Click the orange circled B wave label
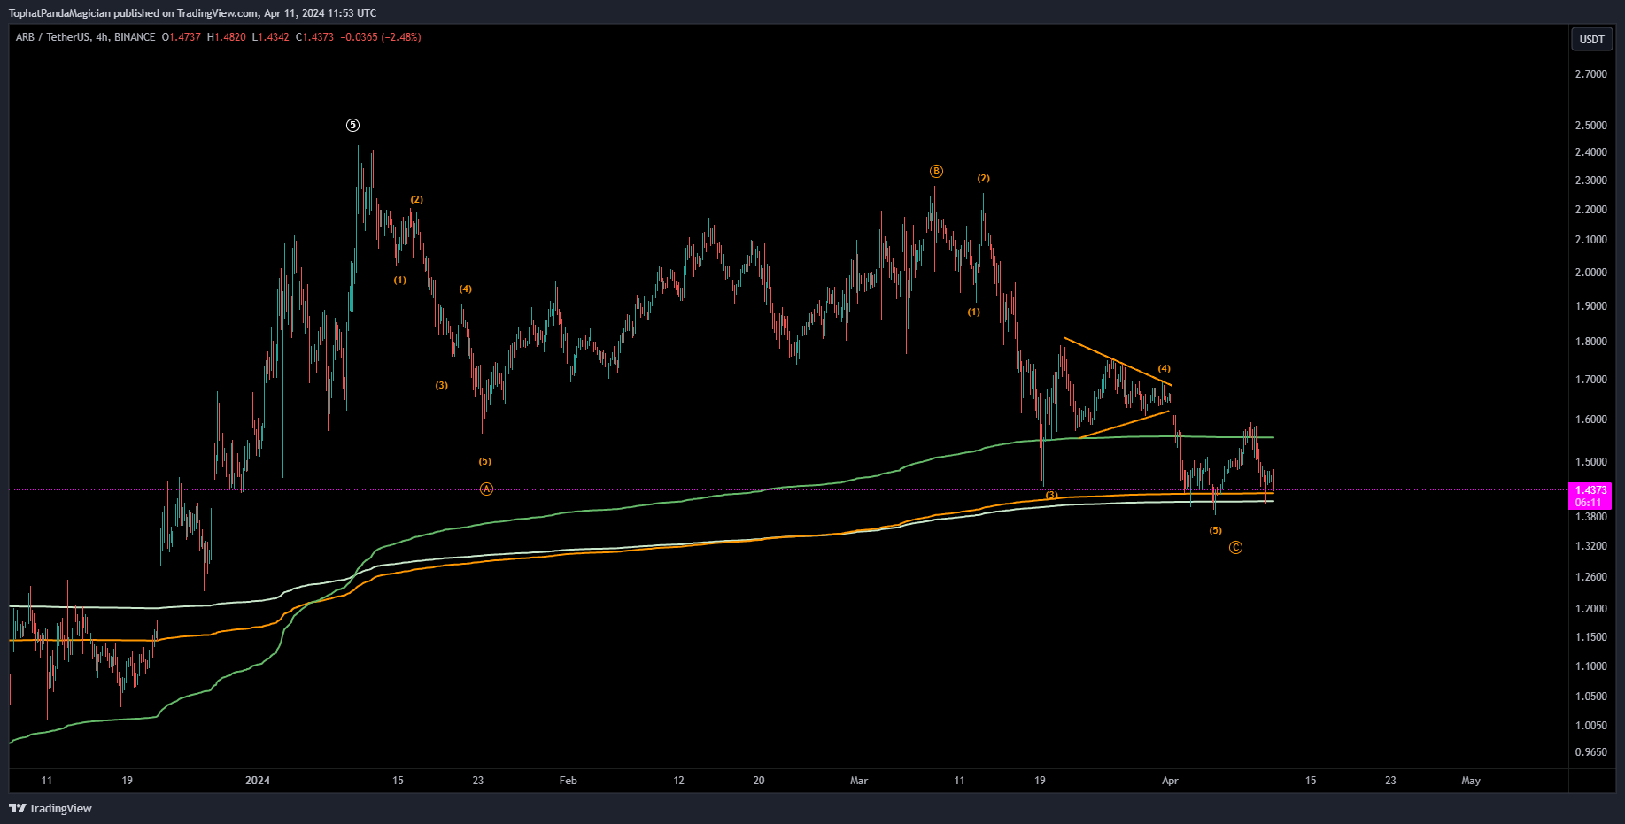This screenshot has height=824, width=1625. pyautogui.click(x=936, y=171)
